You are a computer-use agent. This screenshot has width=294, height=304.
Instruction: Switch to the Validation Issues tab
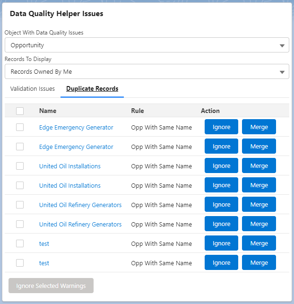point(33,89)
